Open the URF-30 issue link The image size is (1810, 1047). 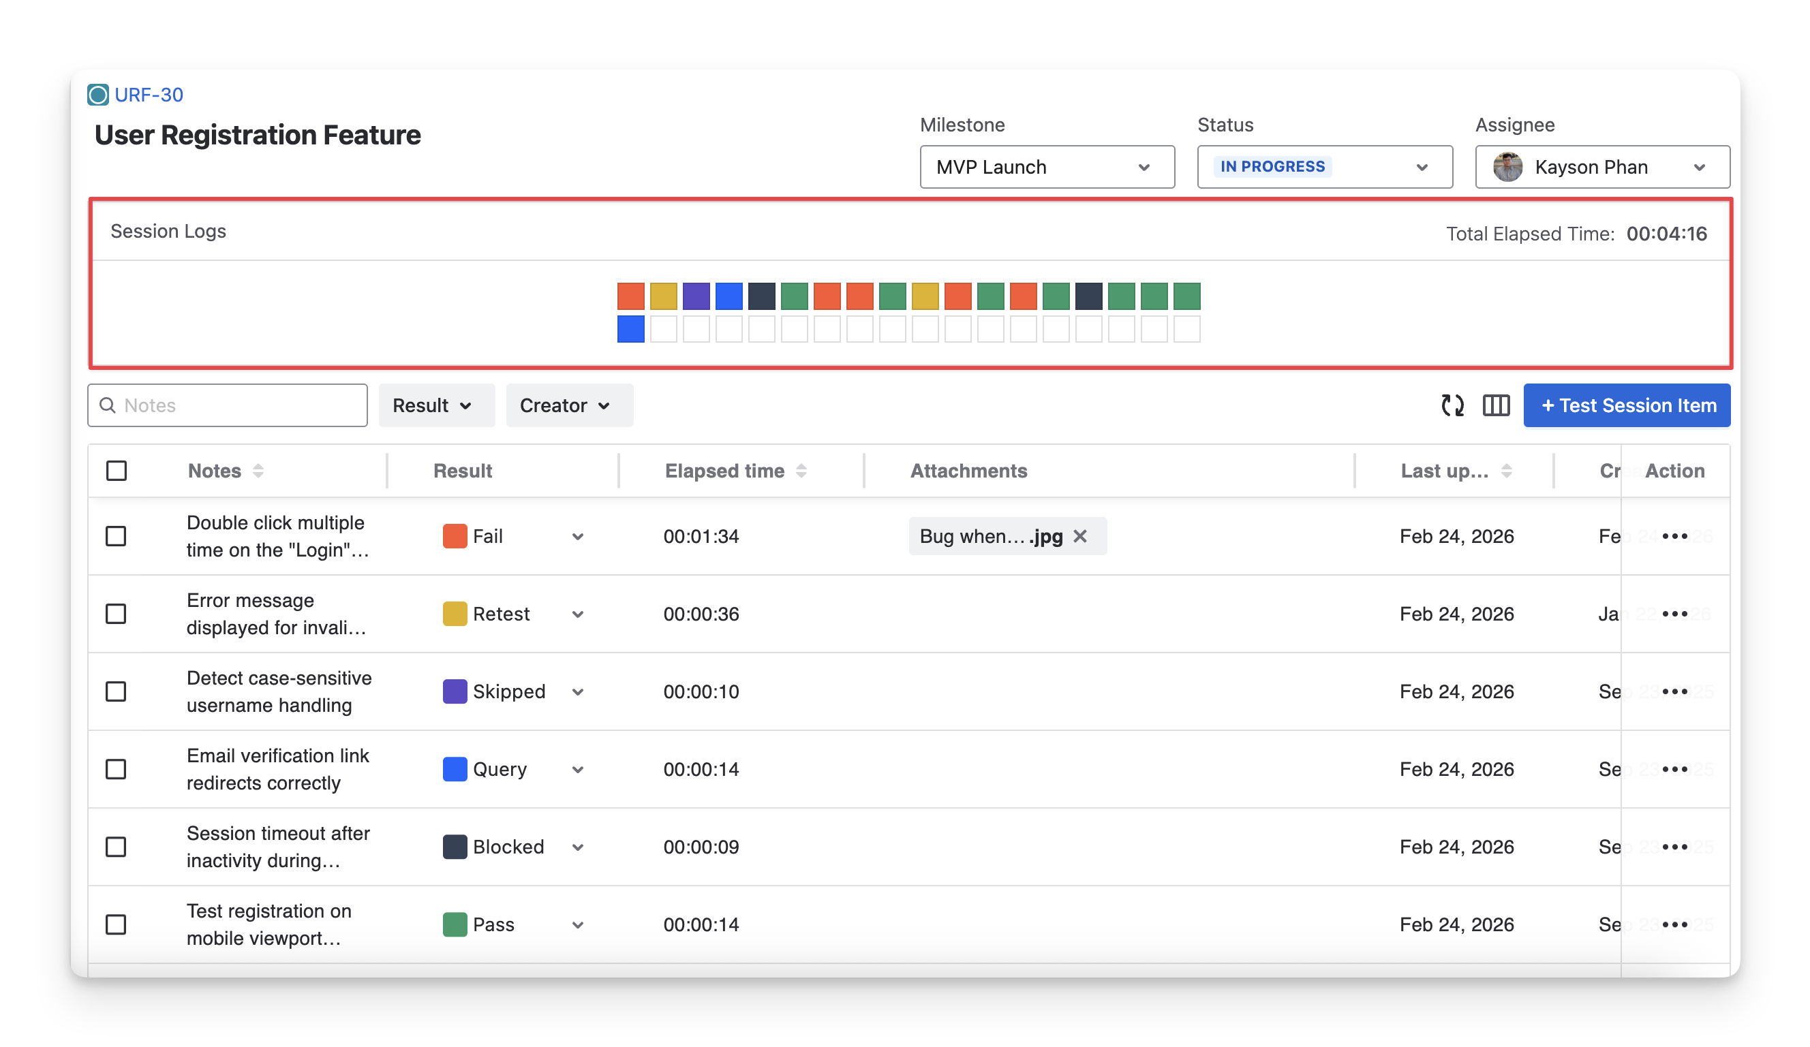tap(149, 95)
